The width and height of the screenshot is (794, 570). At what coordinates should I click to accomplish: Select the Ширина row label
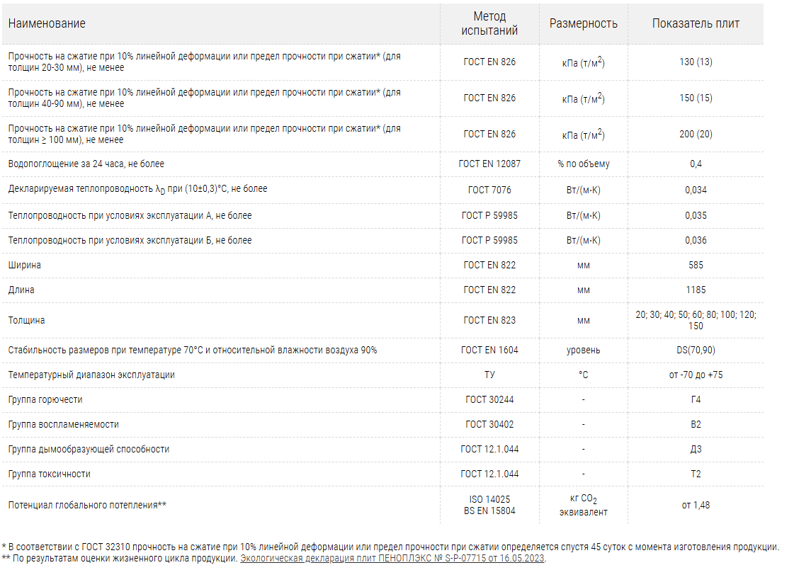(x=25, y=265)
